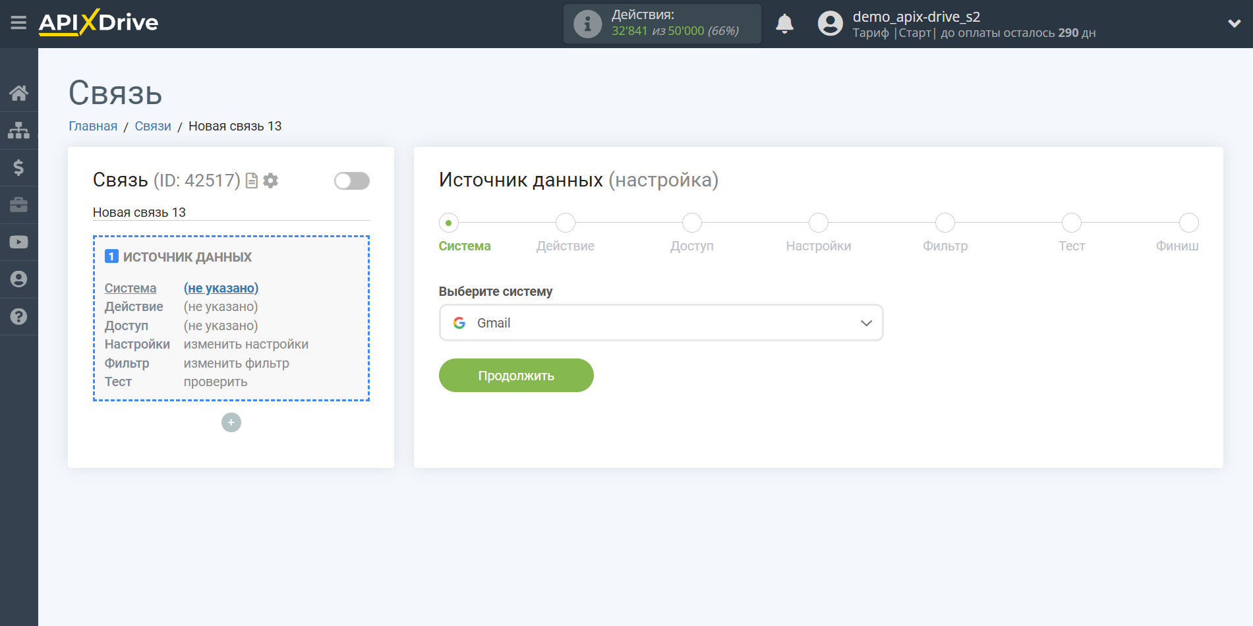Open the profile icon in sidebar

[18, 279]
